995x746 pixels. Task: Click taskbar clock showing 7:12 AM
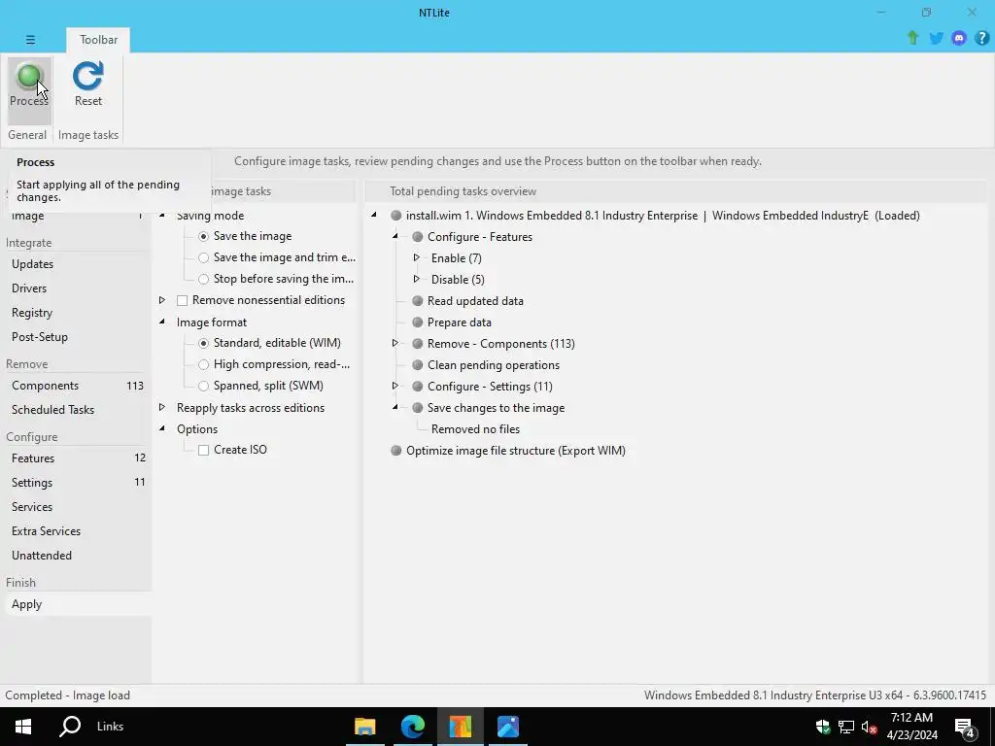[911, 727]
